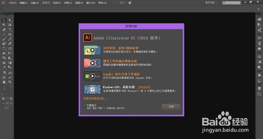Open the Layers panel icon
Screen dimensions: 263x139
(x=259, y=88)
